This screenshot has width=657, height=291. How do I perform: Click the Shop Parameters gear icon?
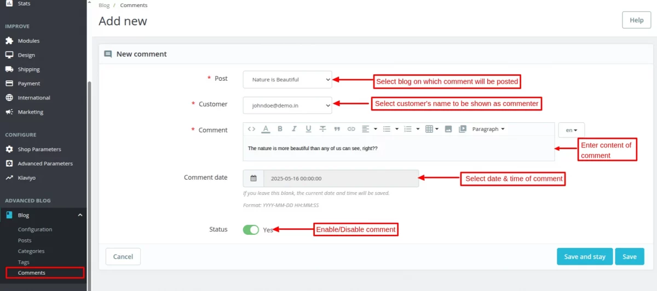coord(9,149)
